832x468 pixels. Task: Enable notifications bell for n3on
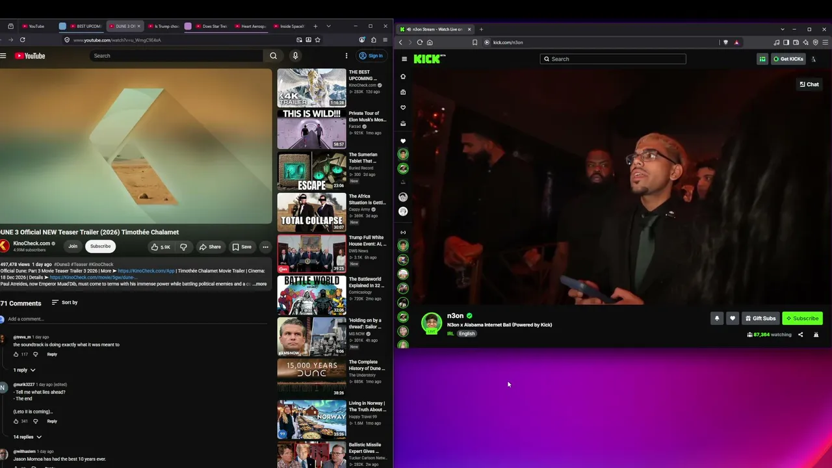click(x=717, y=318)
